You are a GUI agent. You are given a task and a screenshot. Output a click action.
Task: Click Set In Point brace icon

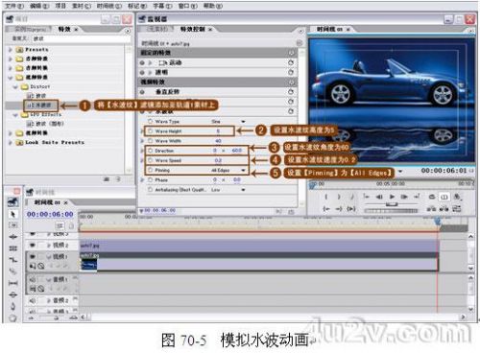[326, 197]
